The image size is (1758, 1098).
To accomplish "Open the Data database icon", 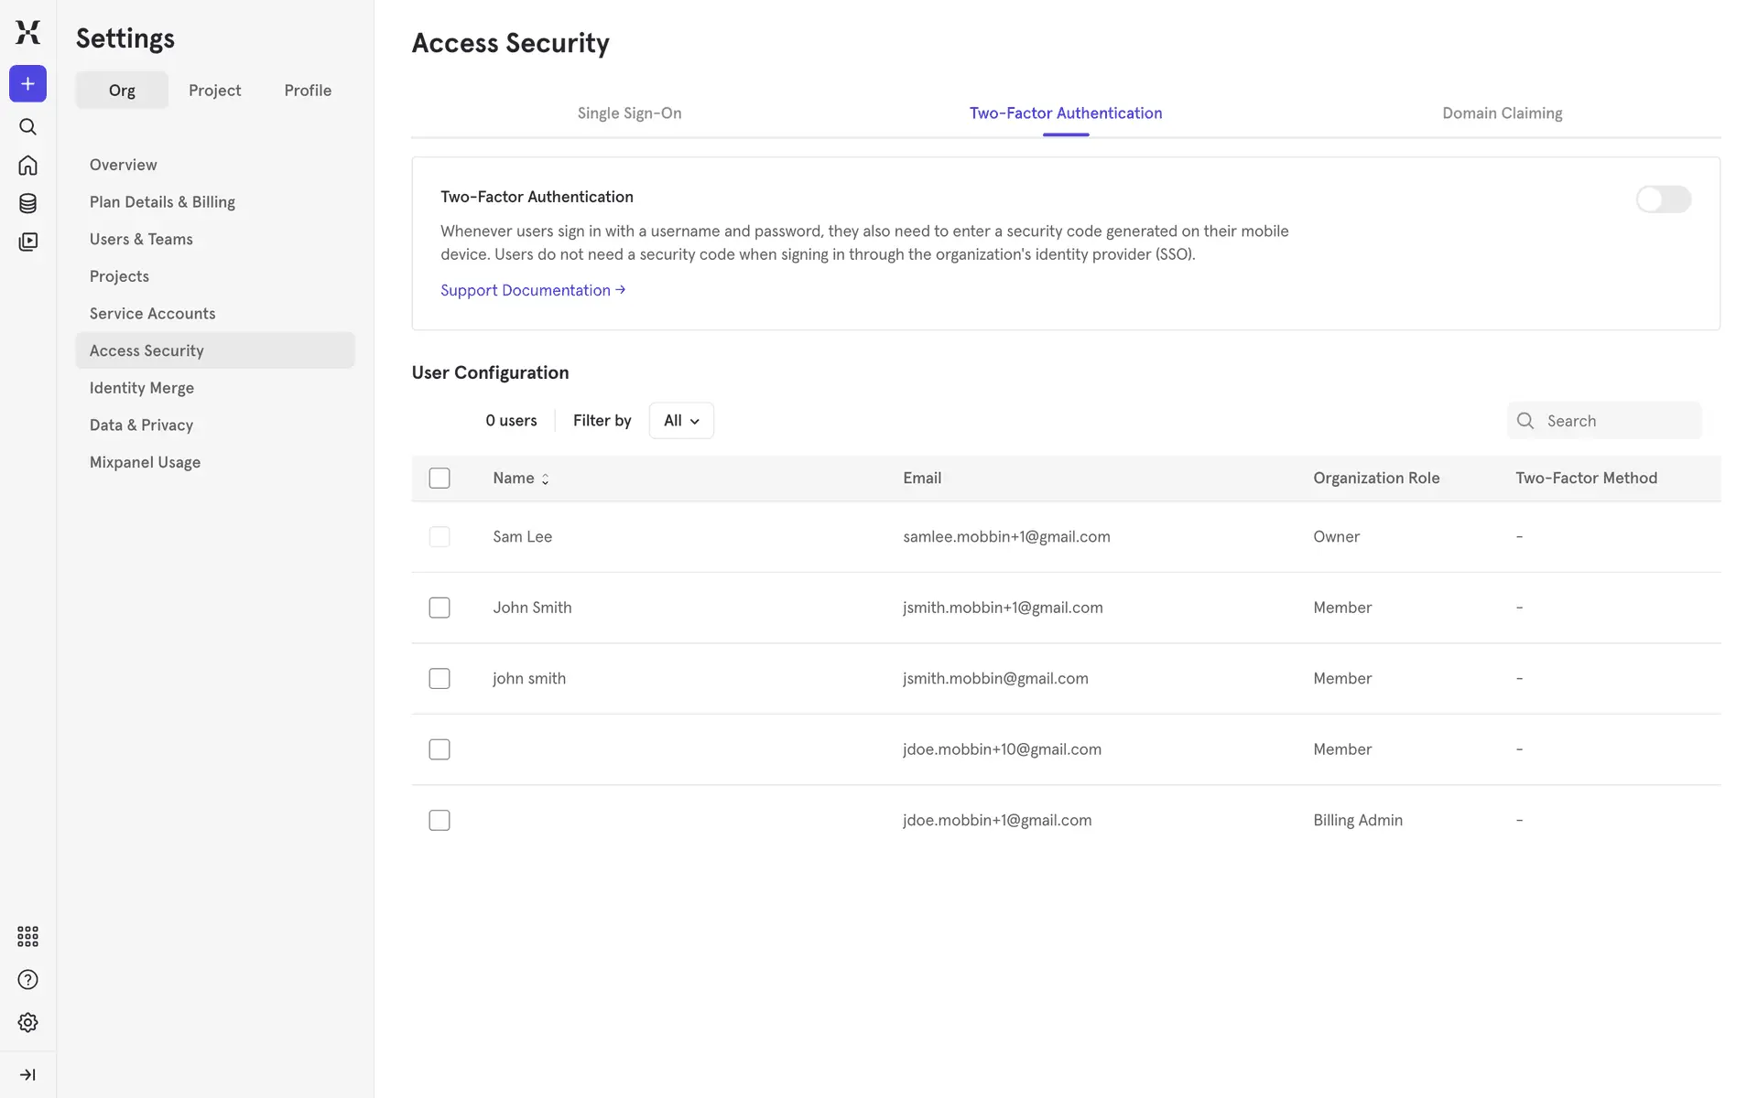I will (27, 203).
